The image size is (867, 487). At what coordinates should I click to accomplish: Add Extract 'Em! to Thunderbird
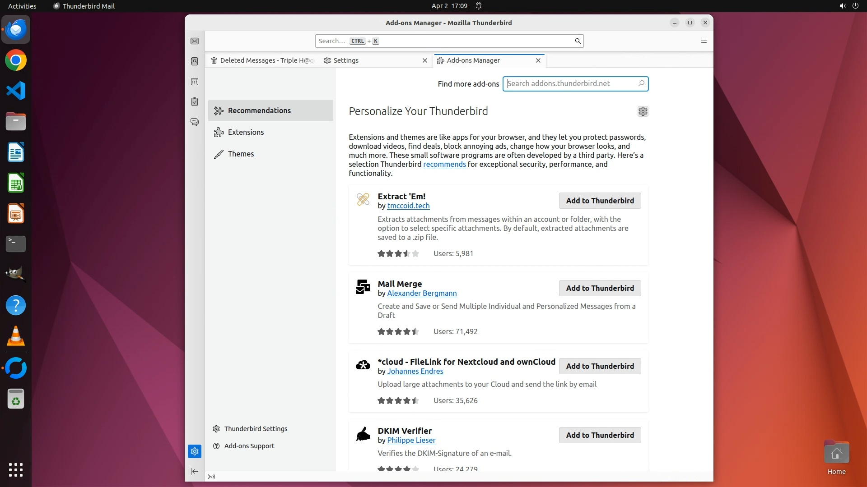tap(600, 201)
